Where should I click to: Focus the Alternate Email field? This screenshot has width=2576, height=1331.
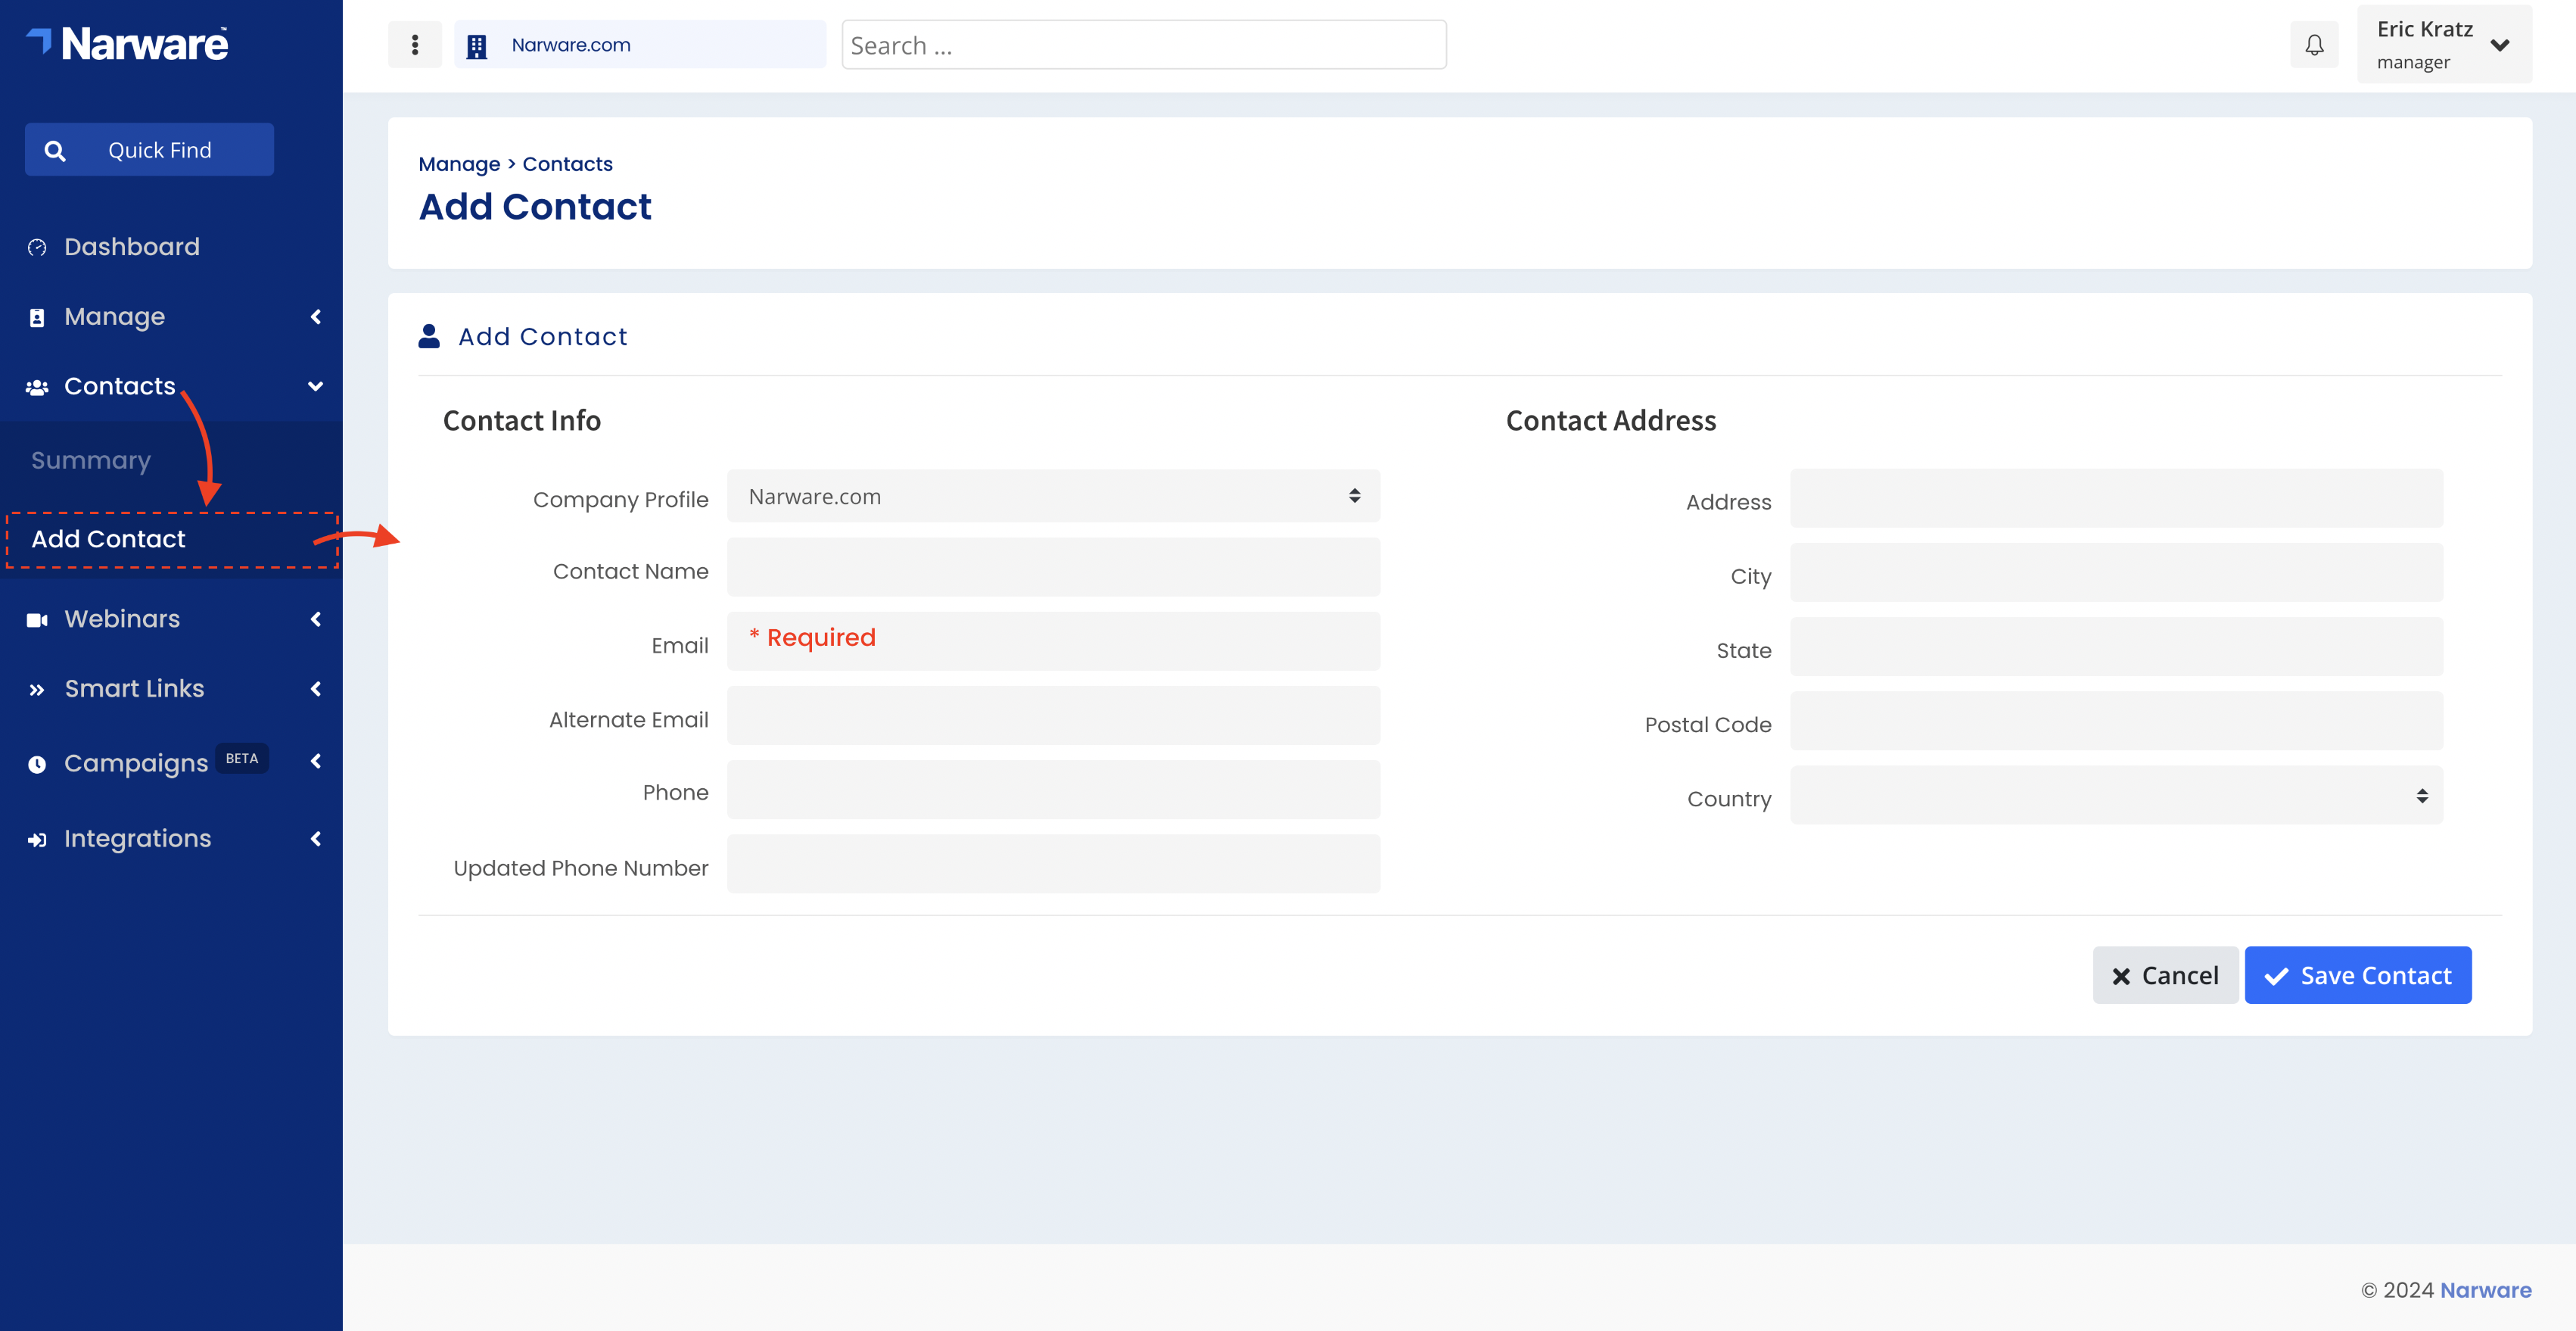point(1053,715)
